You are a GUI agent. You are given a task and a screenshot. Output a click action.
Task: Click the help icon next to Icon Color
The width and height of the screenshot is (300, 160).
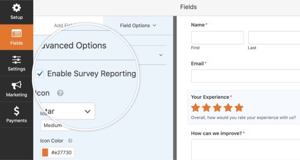pyautogui.click(x=70, y=141)
